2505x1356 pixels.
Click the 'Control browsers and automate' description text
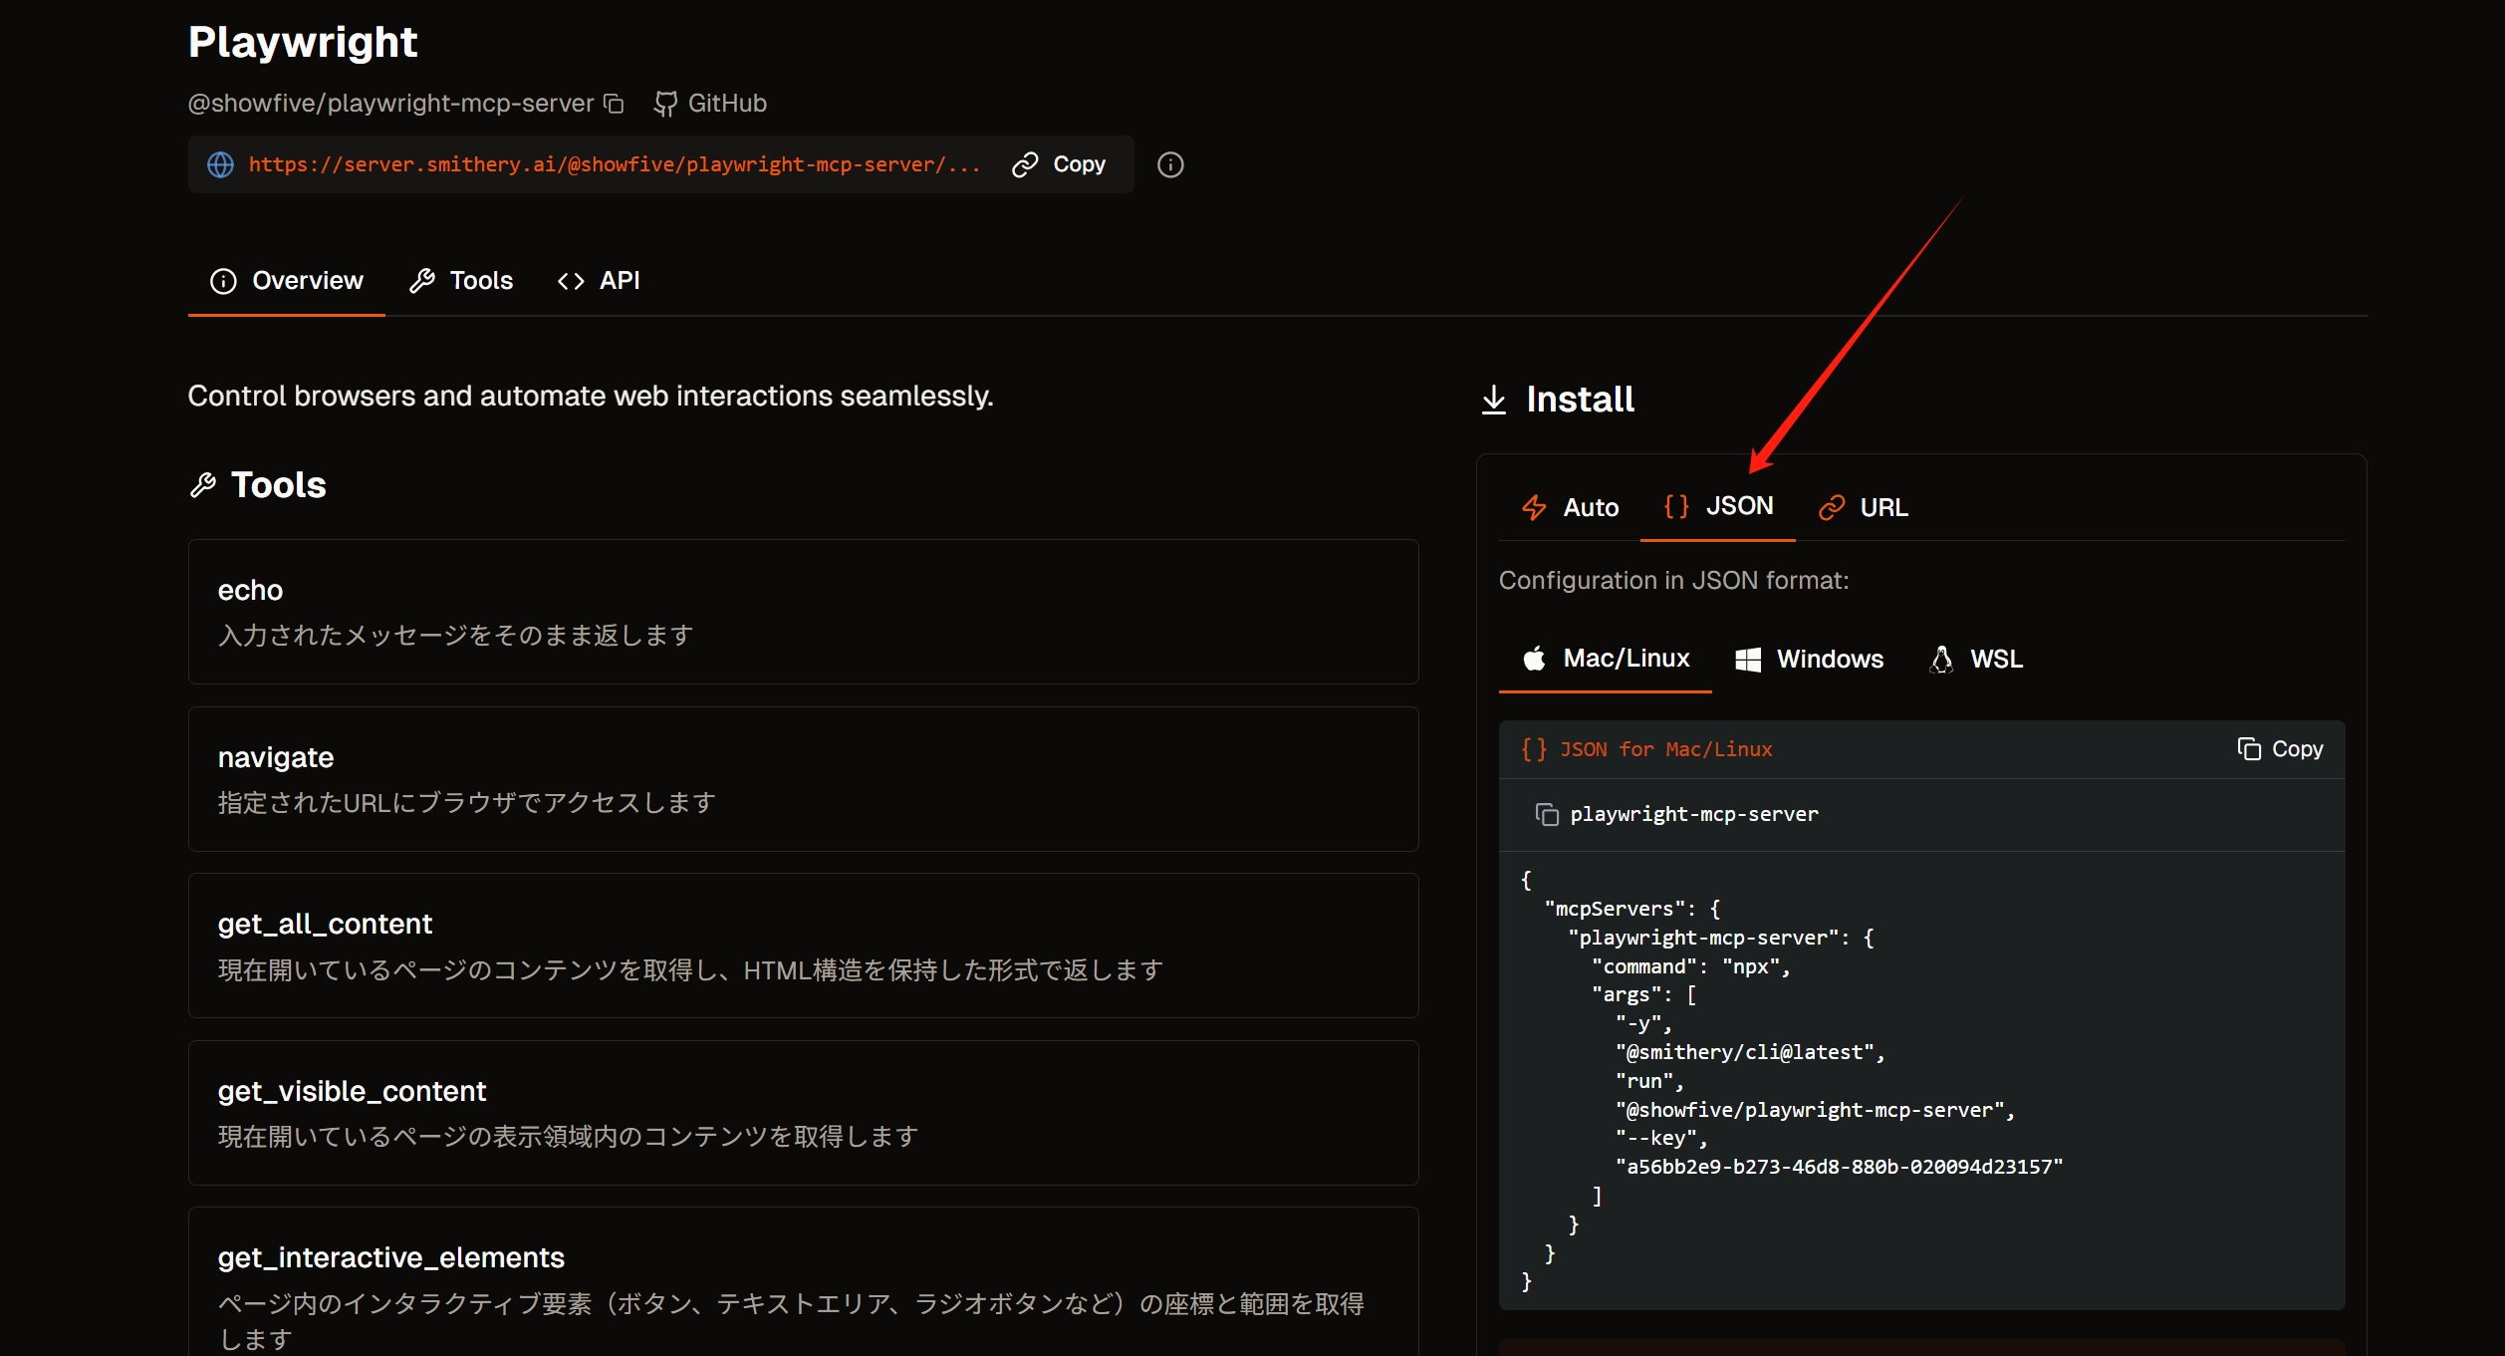tap(591, 397)
